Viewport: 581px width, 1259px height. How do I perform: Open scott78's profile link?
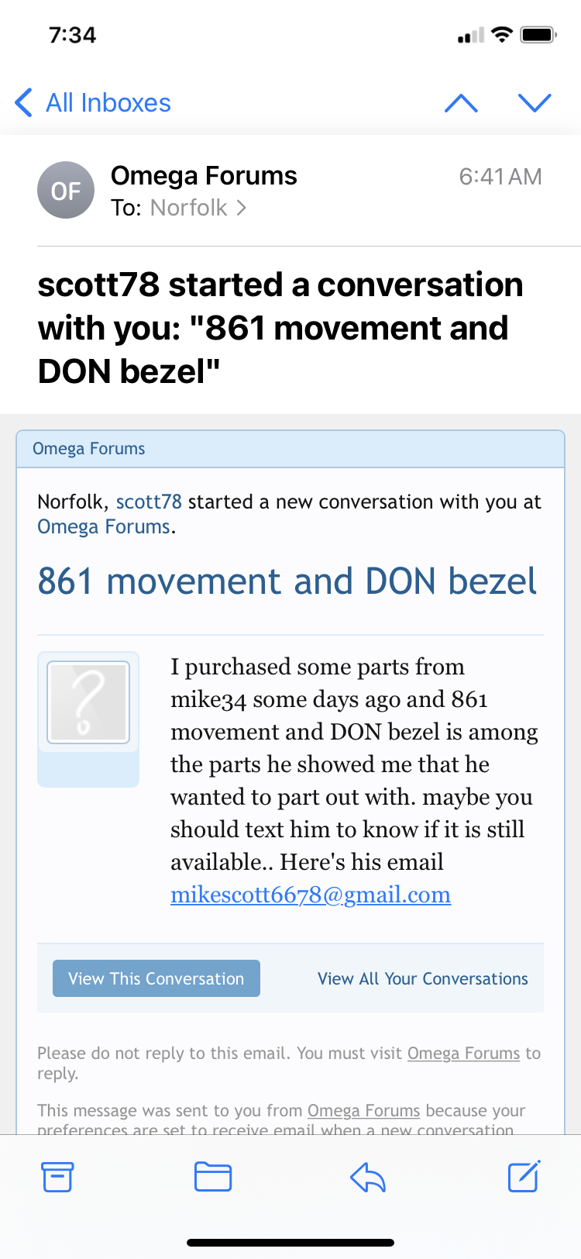pyautogui.click(x=149, y=502)
